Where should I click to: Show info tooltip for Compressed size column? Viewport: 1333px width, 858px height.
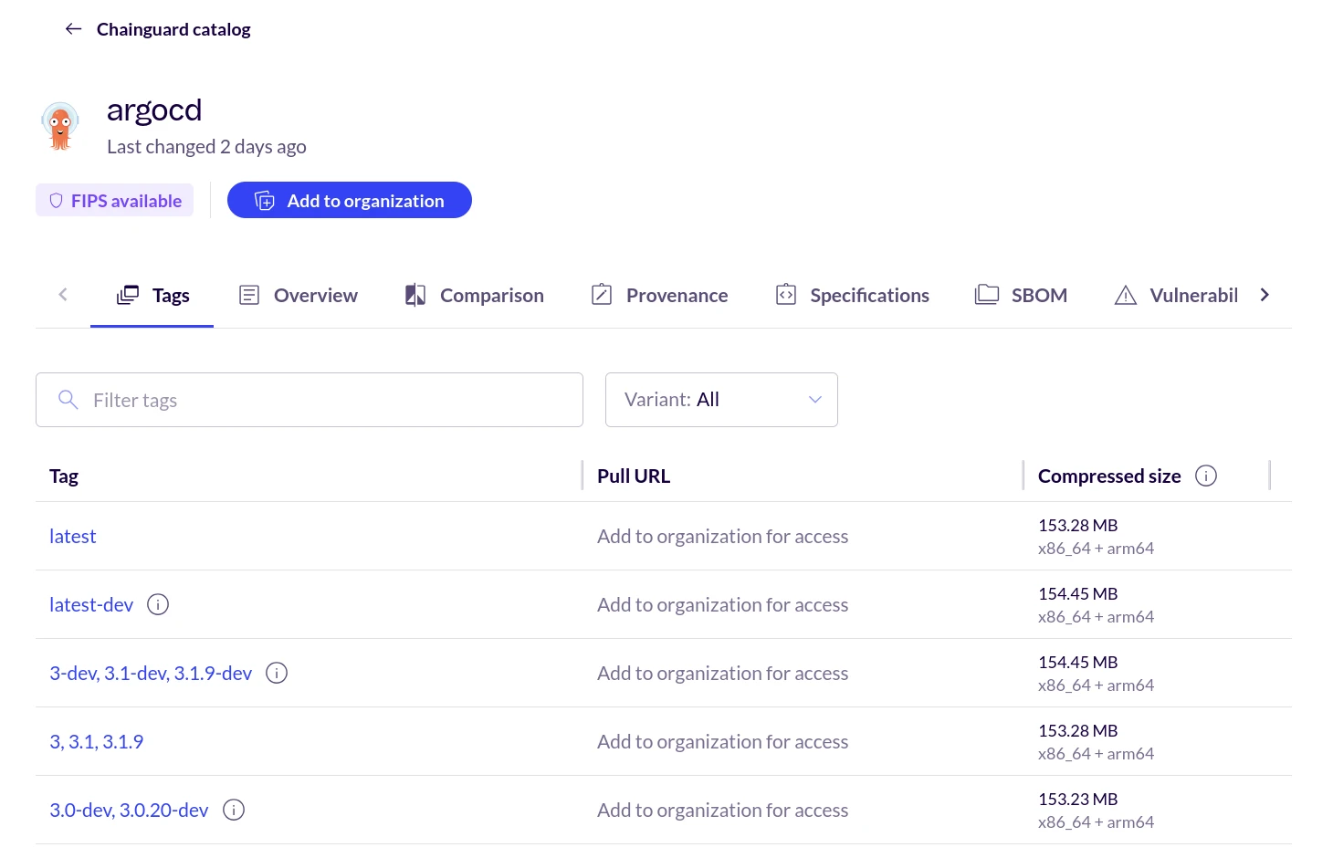tap(1206, 475)
